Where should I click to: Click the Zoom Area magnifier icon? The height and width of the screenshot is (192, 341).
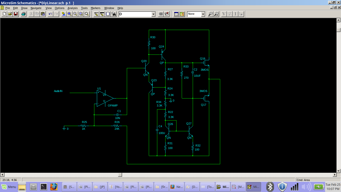tap(81, 14)
